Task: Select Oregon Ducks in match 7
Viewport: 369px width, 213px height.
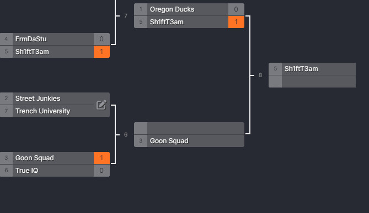Action: click(189, 9)
